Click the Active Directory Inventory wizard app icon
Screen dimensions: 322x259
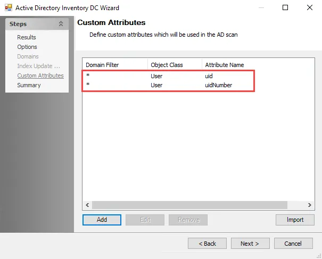[9, 7]
